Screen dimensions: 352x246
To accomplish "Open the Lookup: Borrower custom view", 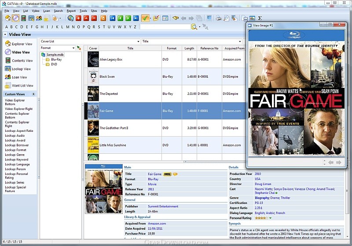I will [x=17, y=145].
